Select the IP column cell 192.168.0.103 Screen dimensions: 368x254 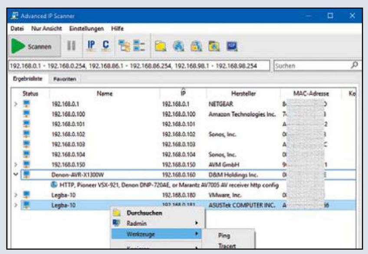click(179, 145)
